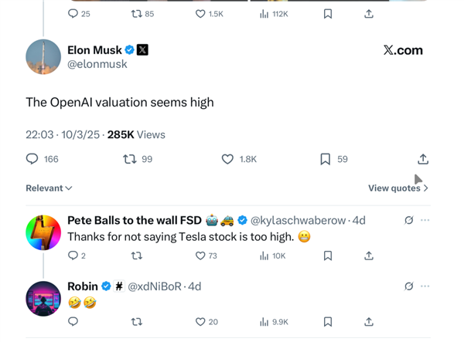Image resolution: width=464 pixels, height=342 pixels.
Task: Bookmark the OpenAI valuation post
Action: pyautogui.click(x=326, y=159)
